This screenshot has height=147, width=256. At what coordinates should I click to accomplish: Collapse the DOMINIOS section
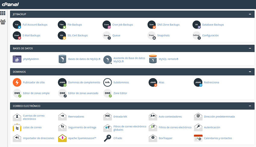250,72
